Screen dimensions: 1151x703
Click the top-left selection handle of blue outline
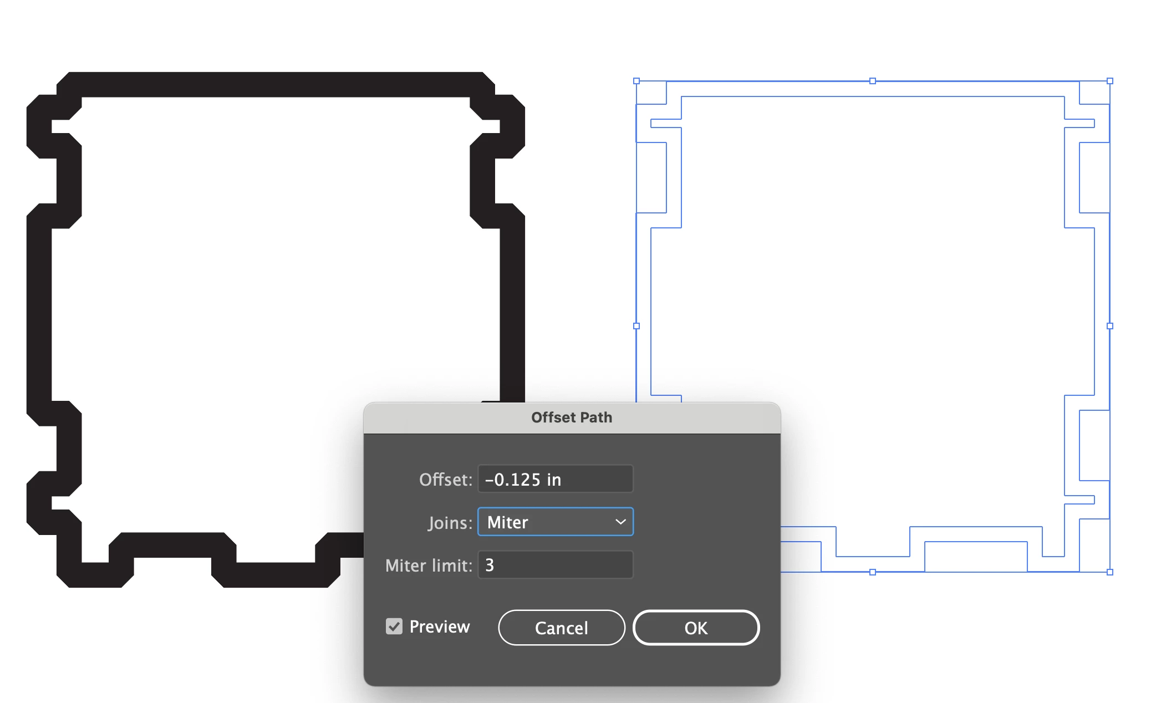[x=636, y=81]
